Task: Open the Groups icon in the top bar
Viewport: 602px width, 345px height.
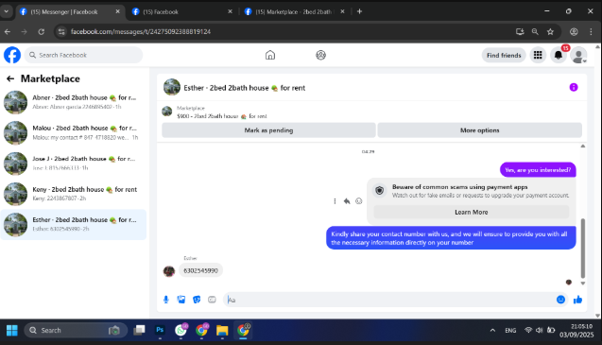Action: pyautogui.click(x=320, y=55)
